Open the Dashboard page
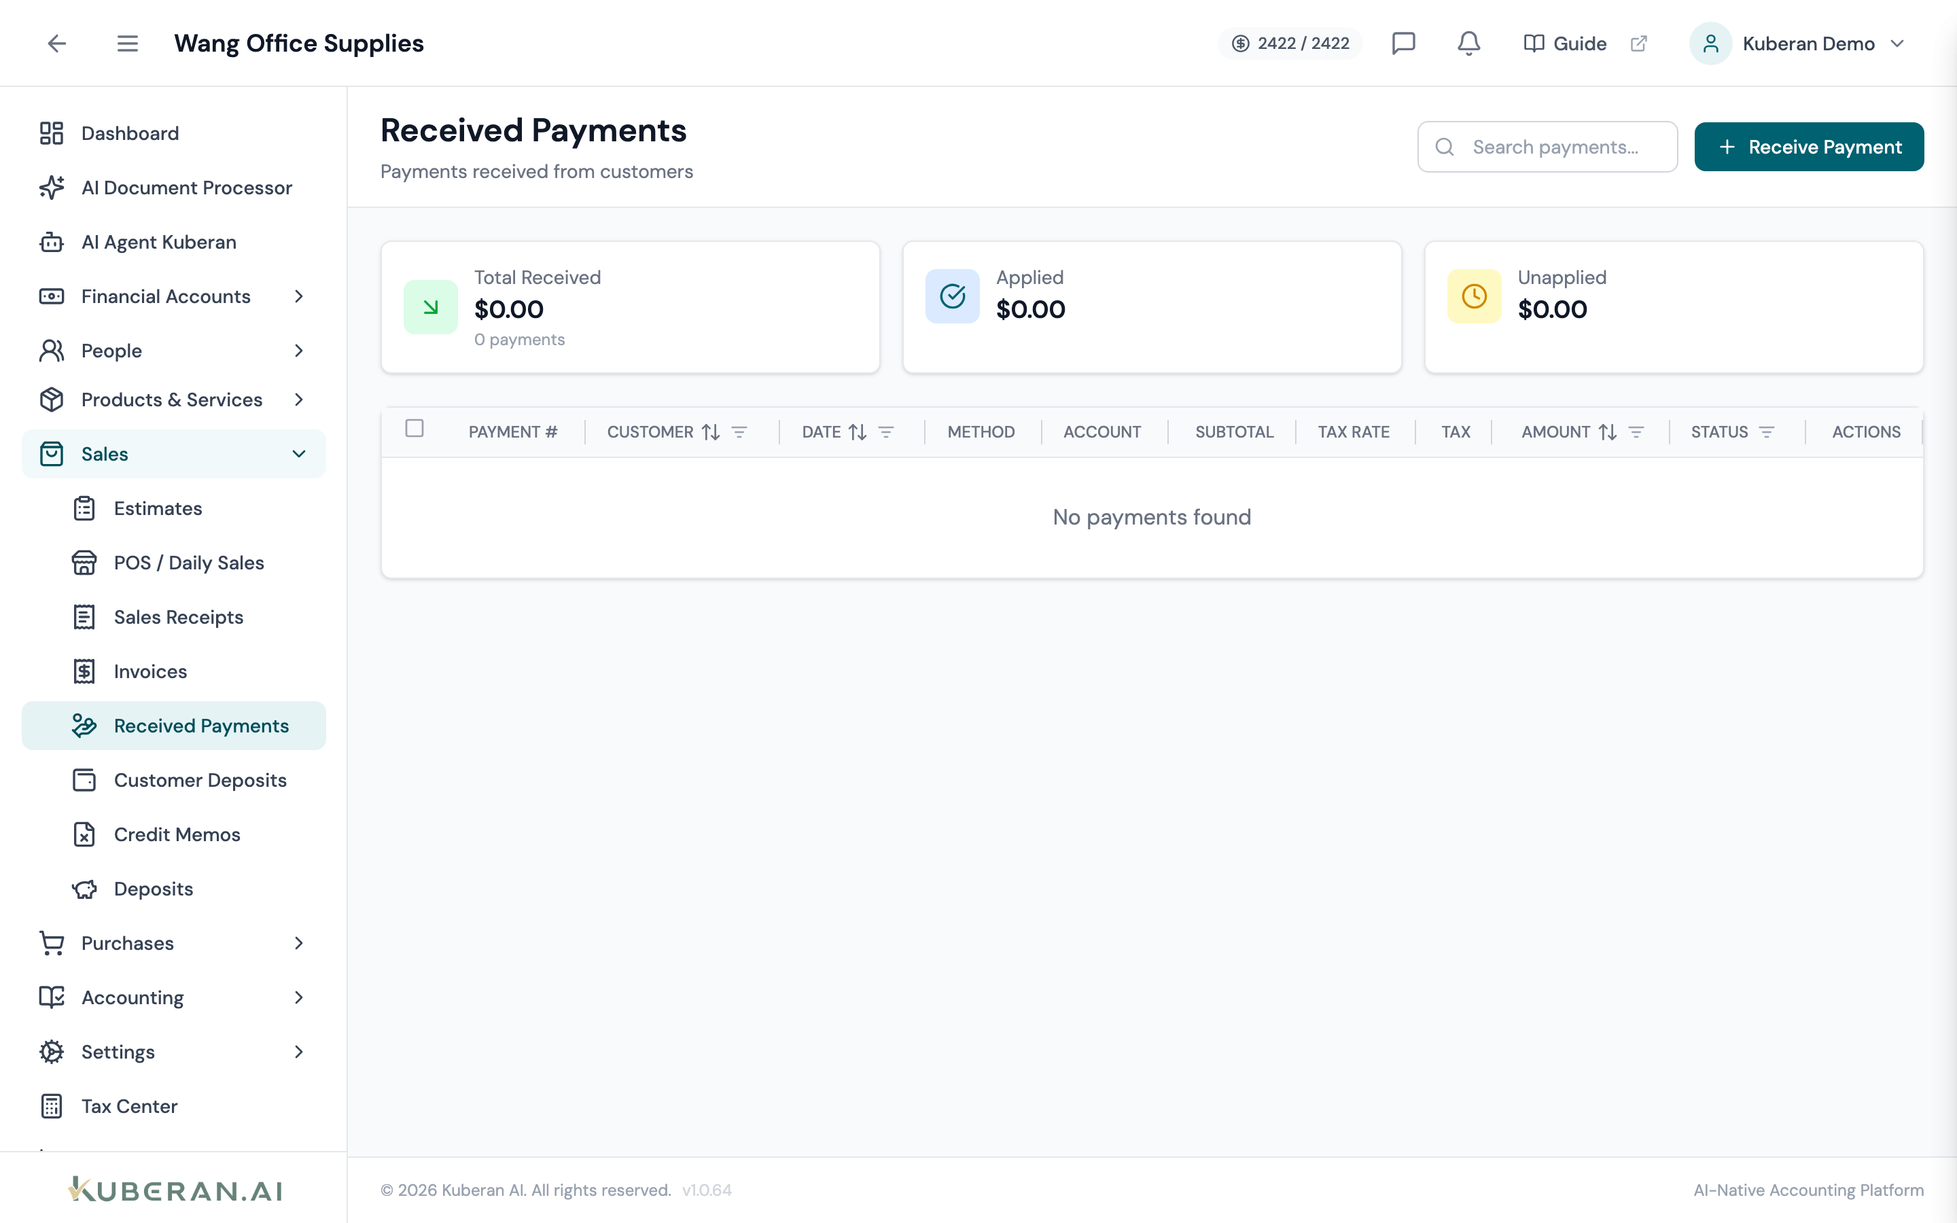Viewport: 1957px width, 1223px height. point(173,132)
